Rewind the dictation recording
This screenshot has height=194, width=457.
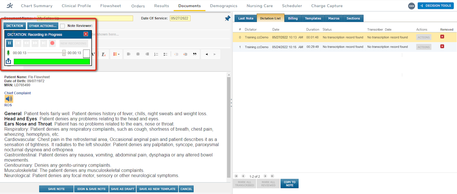point(26,43)
